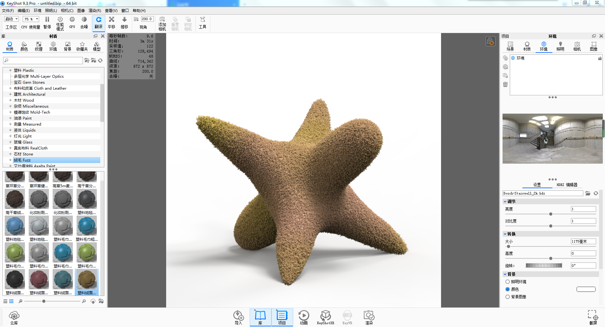This screenshot has width=605, height=327.
Task: Click the field of view input
Action: point(147,19)
